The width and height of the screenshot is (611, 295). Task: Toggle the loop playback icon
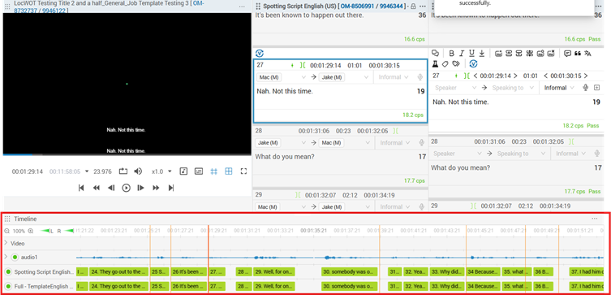click(x=123, y=171)
